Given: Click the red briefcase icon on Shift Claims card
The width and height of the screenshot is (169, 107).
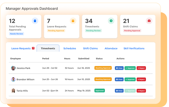Looking at the screenshot, I should coord(149,21).
